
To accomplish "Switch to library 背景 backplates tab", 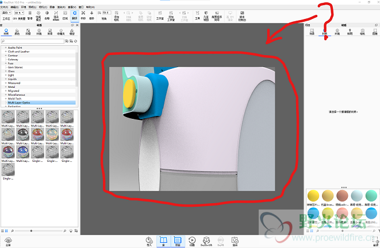I will [x=50, y=32].
